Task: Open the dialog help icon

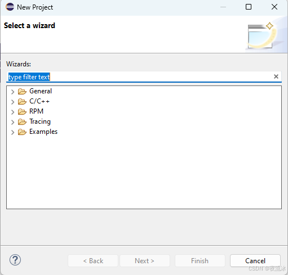Action: pos(15,260)
